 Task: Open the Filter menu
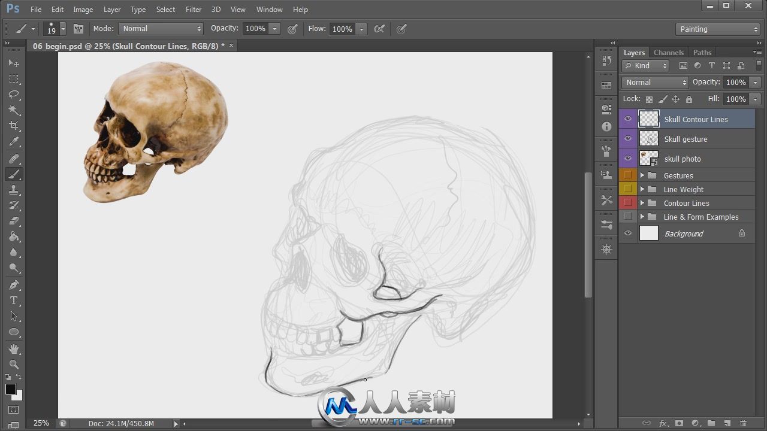click(194, 10)
